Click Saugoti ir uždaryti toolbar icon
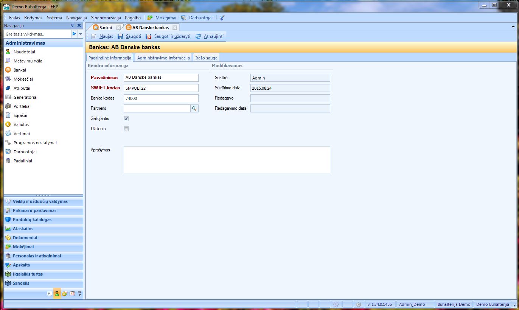519x310 pixels. coord(149,36)
